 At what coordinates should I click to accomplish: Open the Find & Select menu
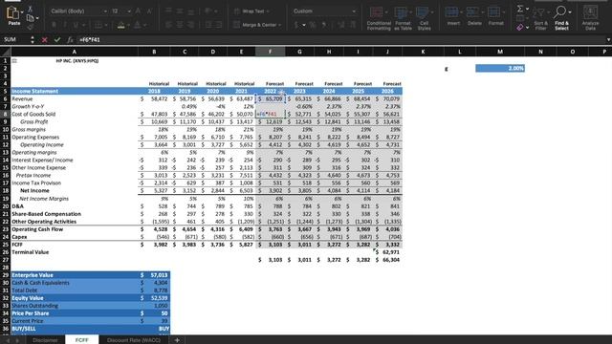pos(561,18)
